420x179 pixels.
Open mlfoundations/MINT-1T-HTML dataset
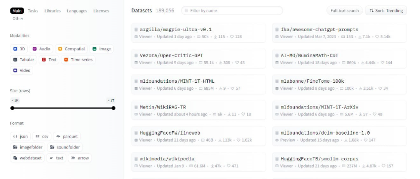click(198, 84)
